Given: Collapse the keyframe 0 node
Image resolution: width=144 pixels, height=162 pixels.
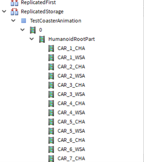Looking at the screenshot, I should pyautogui.click(x=22, y=30).
